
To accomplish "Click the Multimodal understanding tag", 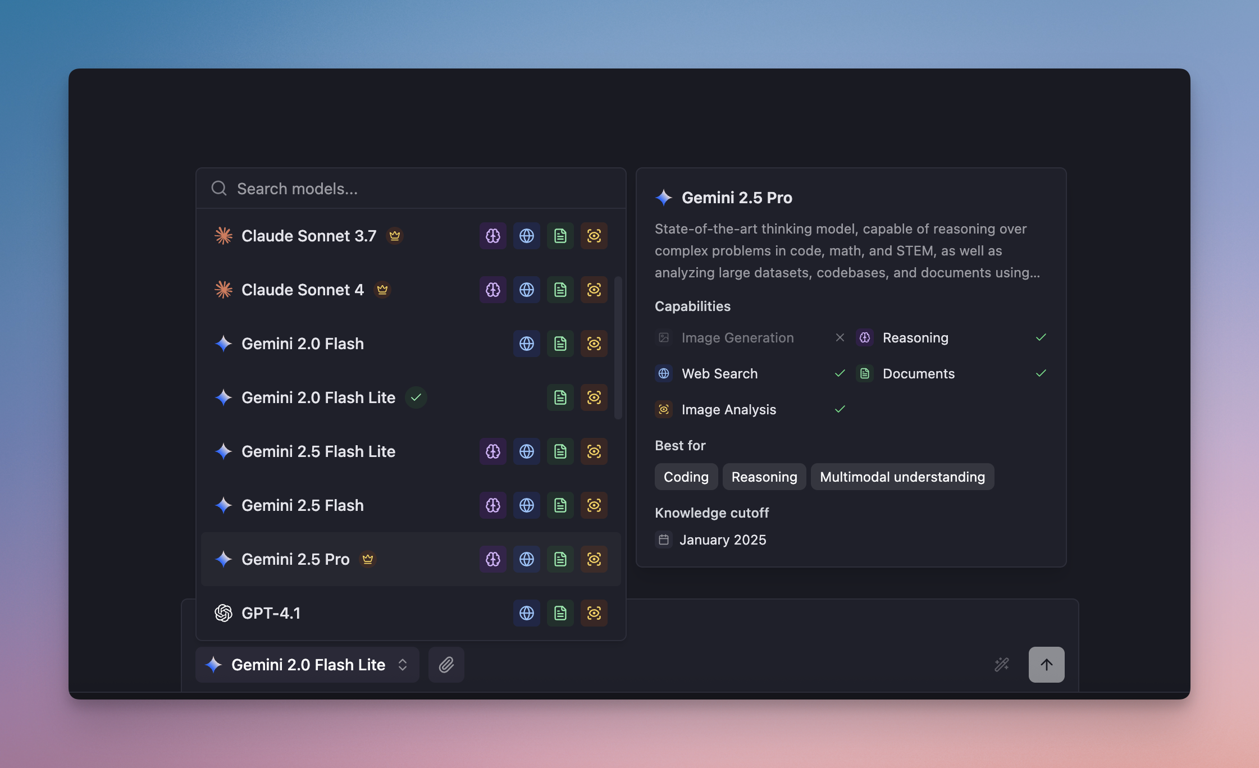I will point(902,477).
